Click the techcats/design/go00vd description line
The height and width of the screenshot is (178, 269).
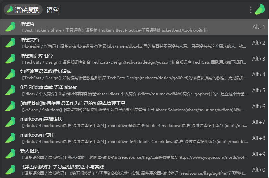click(x=135, y=78)
